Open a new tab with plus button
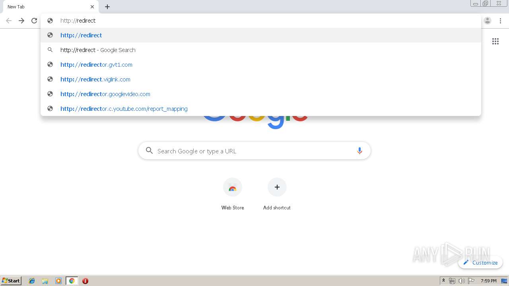509x286 pixels. coord(107,7)
